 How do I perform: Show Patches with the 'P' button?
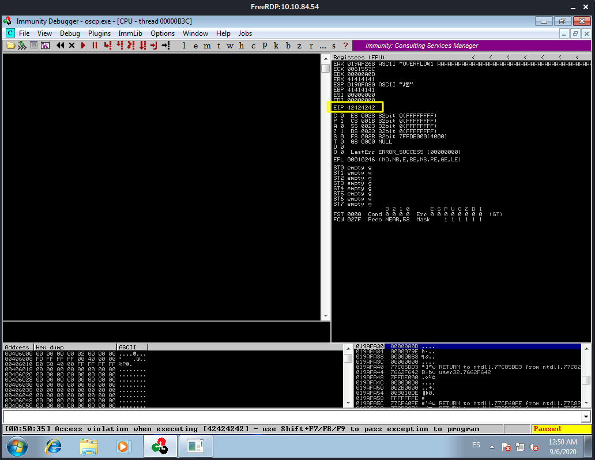[265, 46]
